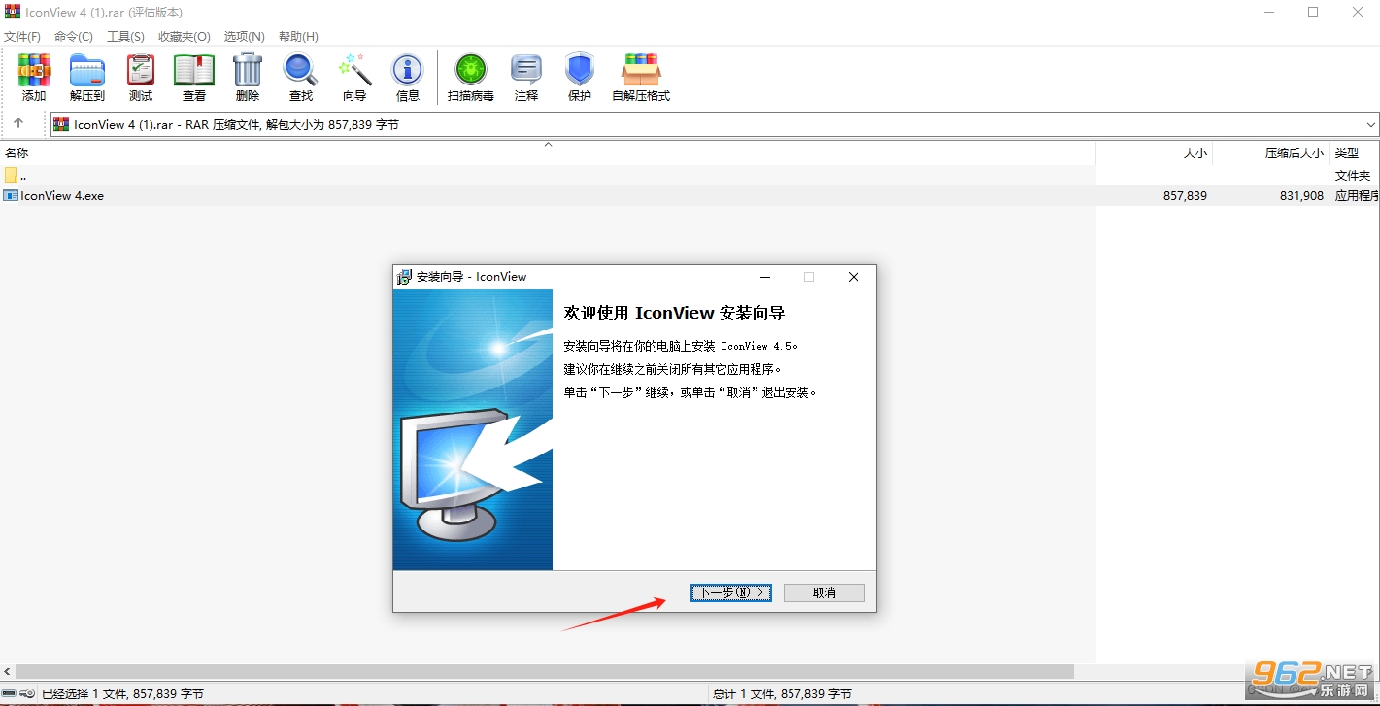Click the 保护 (Protect) shield icon
The height and width of the screenshot is (706, 1380).
point(580,78)
